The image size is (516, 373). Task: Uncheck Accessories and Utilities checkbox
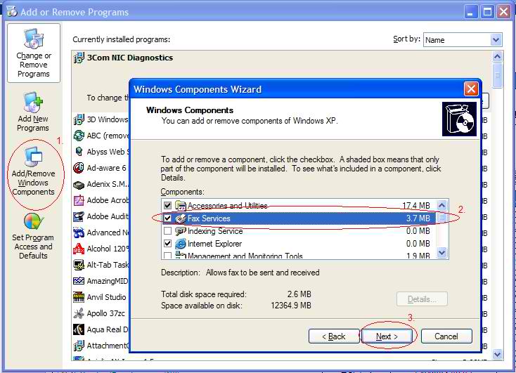(x=167, y=206)
